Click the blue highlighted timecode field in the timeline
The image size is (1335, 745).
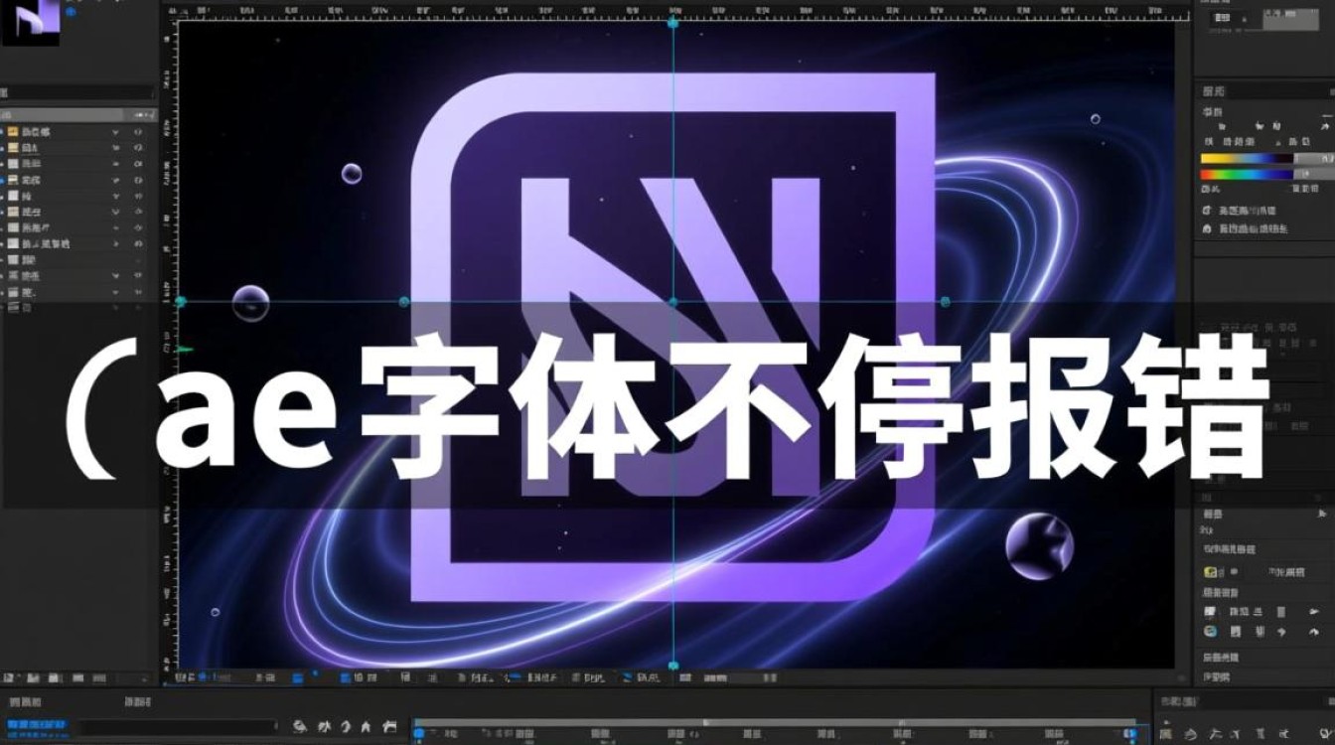[37, 726]
